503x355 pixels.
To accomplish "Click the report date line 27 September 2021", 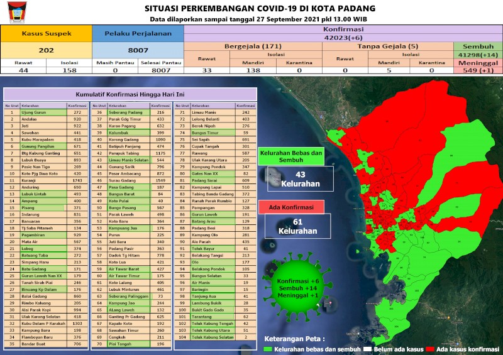I will click(258, 19).
